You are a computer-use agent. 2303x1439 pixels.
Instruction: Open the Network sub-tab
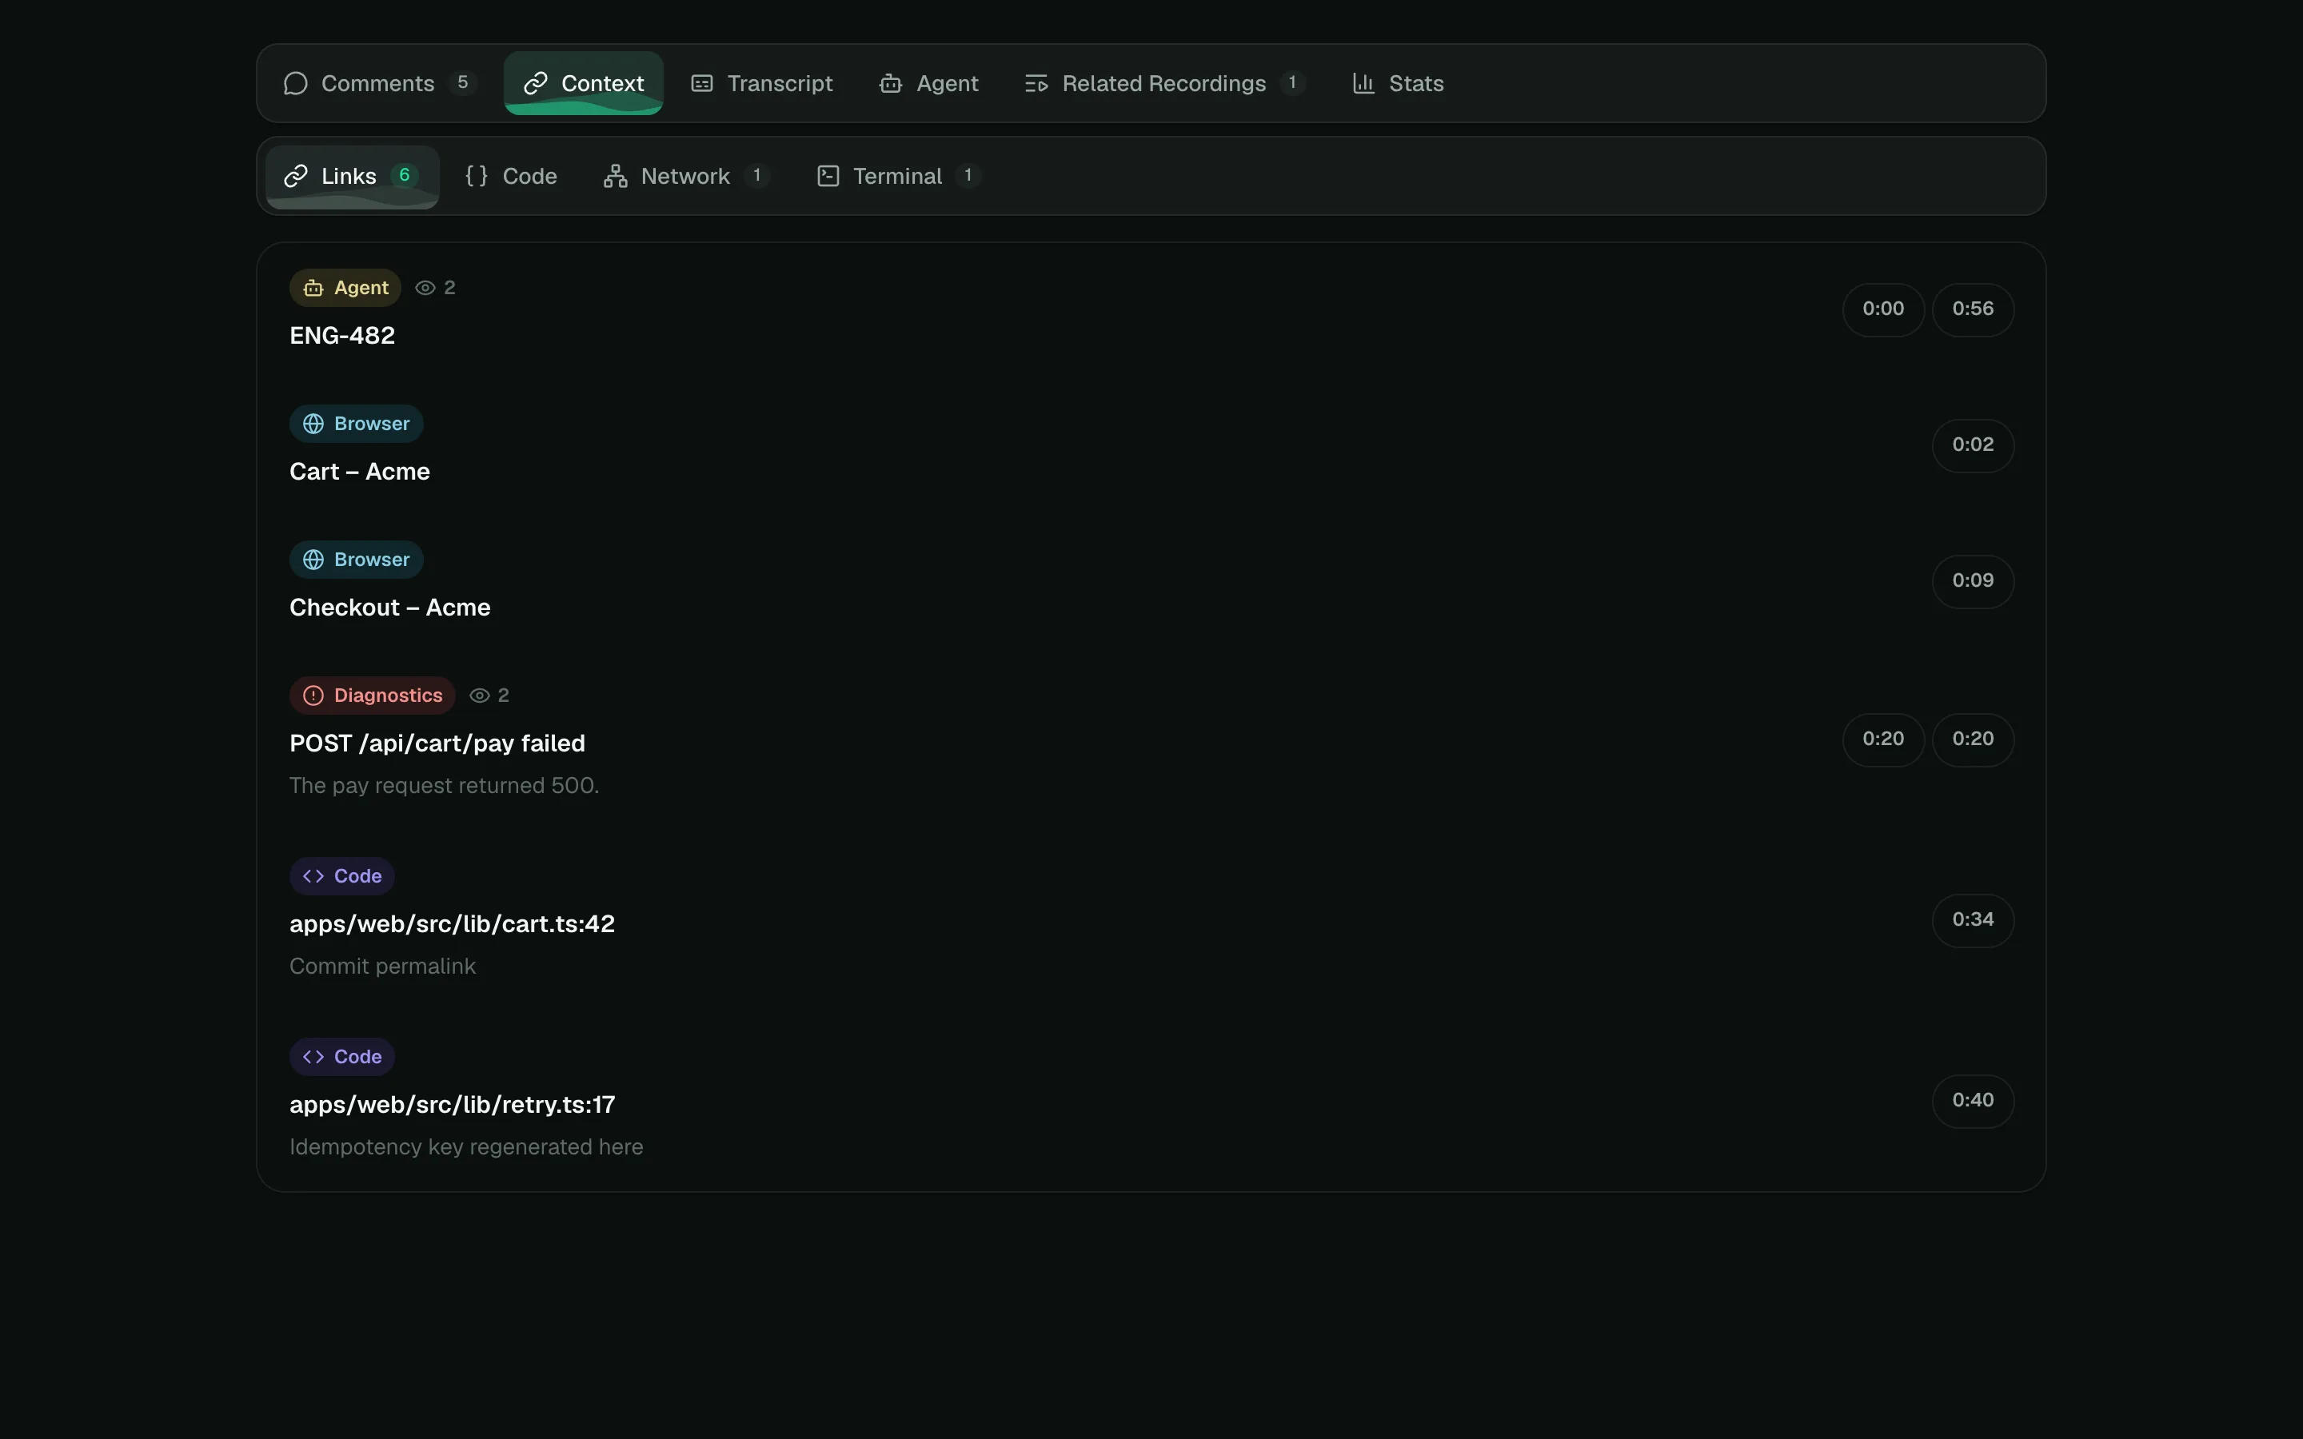click(x=686, y=176)
